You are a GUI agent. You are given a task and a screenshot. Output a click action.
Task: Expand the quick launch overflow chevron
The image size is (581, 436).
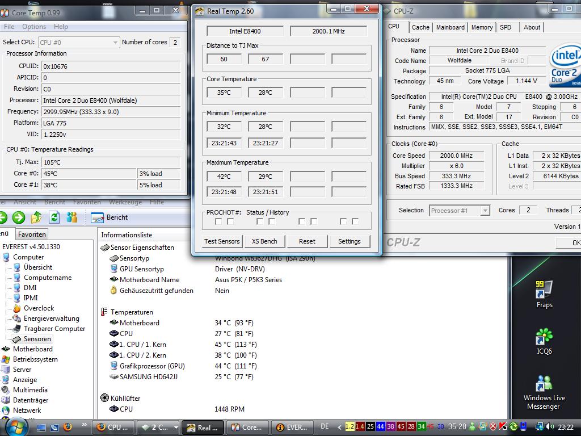[x=84, y=425]
